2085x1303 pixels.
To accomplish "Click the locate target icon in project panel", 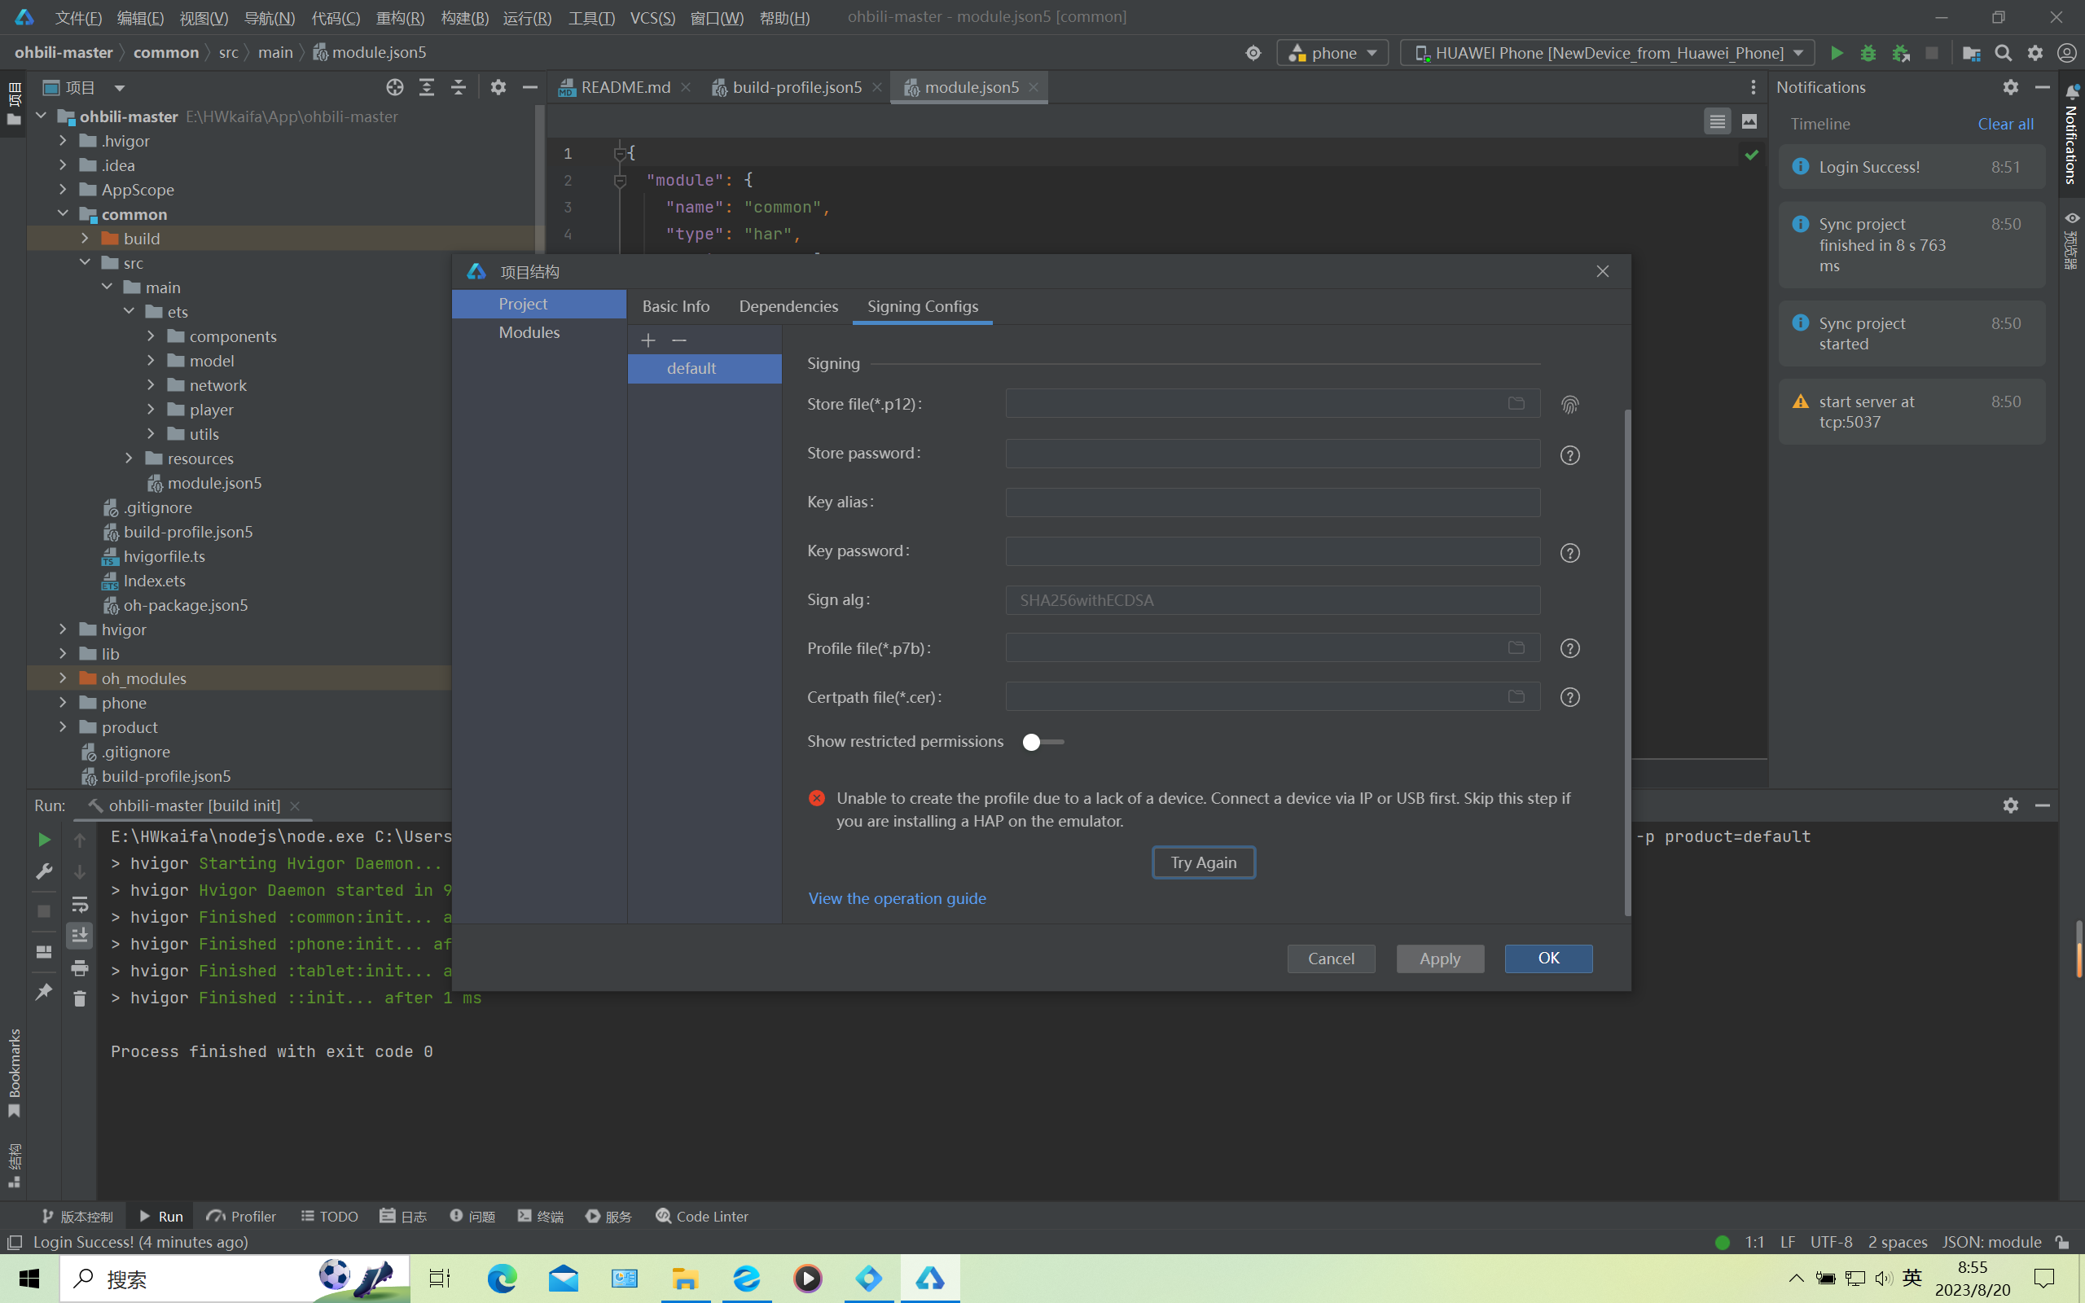I will tap(394, 87).
